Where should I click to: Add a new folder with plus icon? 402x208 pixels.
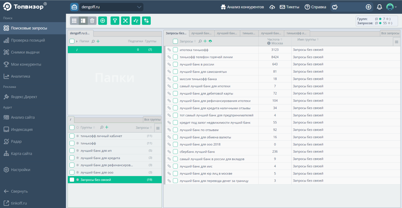(x=98, y=41)
